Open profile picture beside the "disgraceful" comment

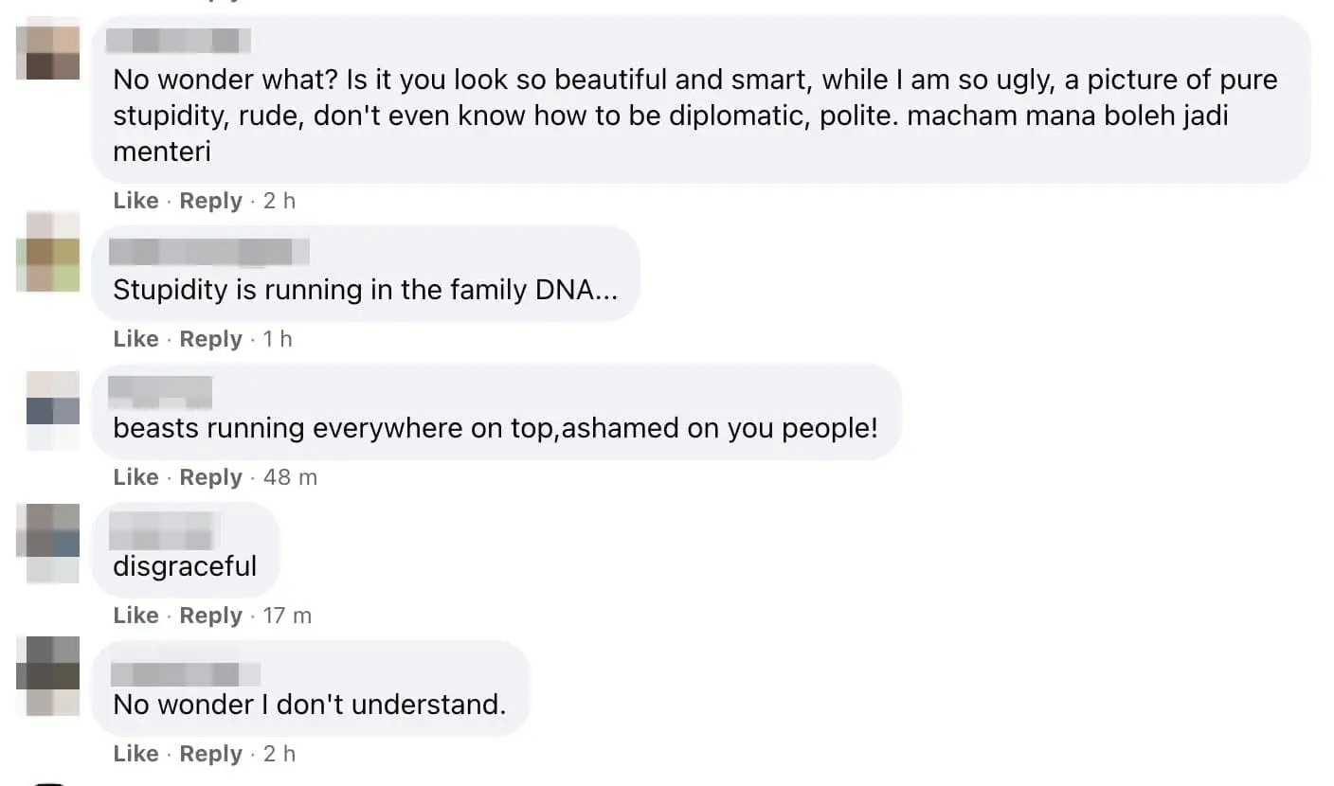47,543
